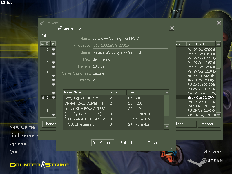Click Connect in the Servers window

pos(209,124)
